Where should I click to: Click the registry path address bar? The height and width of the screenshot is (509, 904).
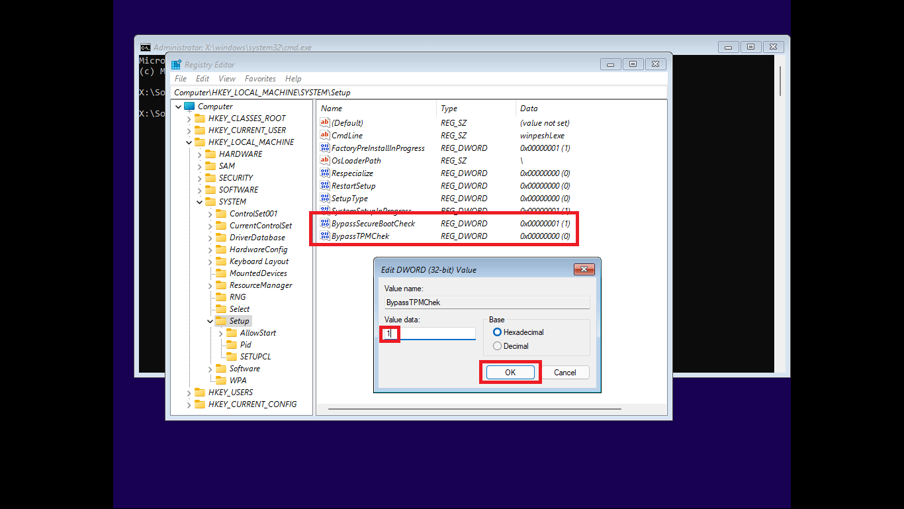[x=419, y=93]
